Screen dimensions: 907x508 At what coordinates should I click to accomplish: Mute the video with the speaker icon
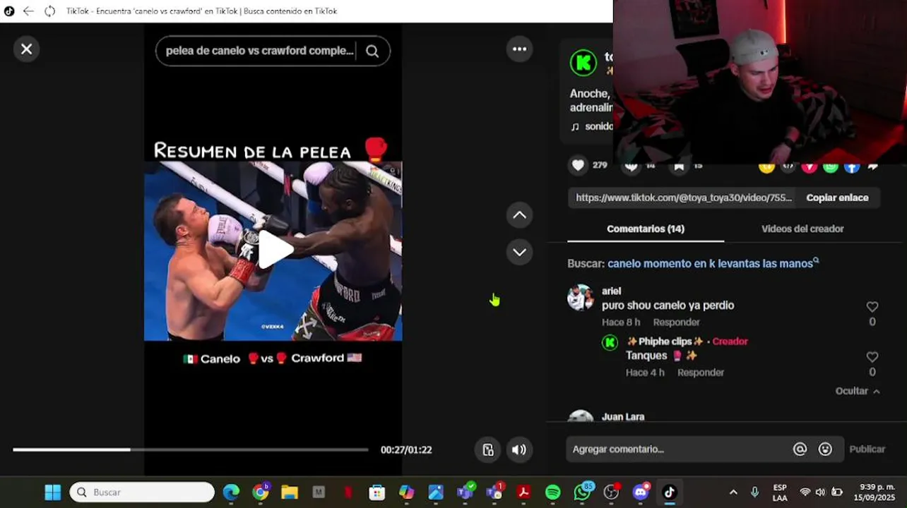(519, 449)
